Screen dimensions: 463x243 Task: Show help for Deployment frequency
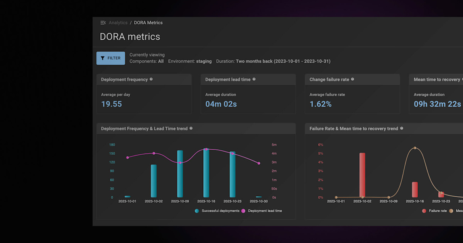151,79
